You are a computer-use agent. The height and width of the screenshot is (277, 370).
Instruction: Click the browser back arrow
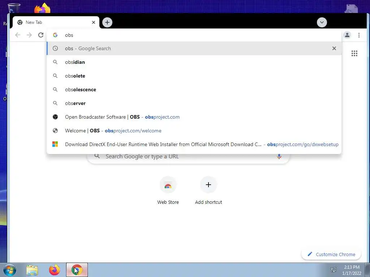click(x=18, y=35)
